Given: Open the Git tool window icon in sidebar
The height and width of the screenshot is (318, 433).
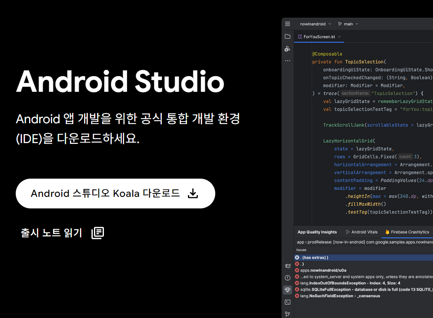Looking at the screenshot, I should click(x=287, y=314).
